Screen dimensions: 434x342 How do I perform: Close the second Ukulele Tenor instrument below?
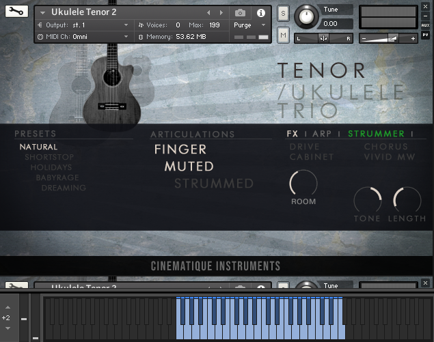click(425, 283)
